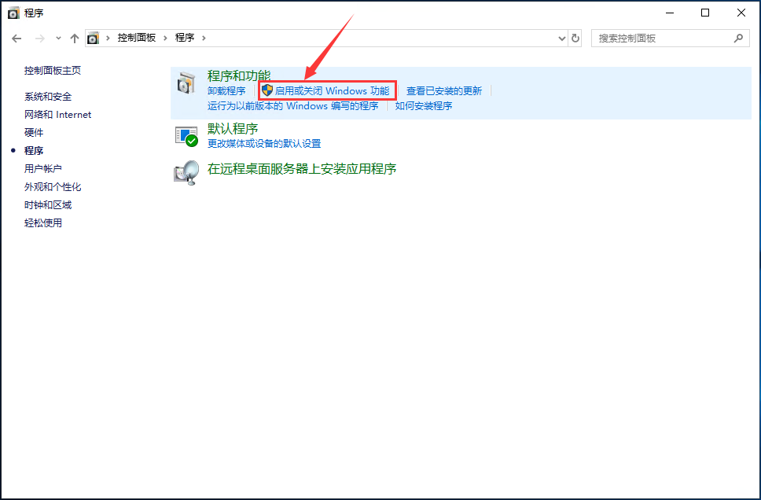Click 如何安装程序 link
761x500 pixels.
[424, 106]
